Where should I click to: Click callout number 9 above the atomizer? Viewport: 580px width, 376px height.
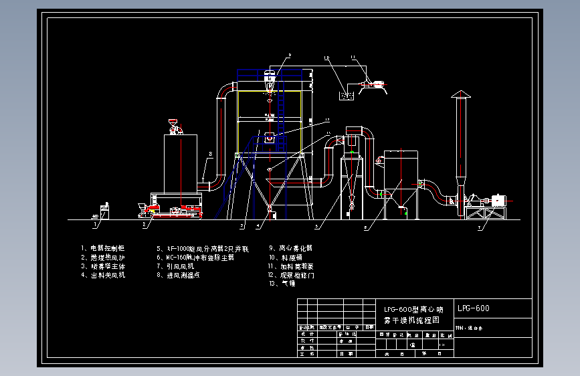pos(290,55)
